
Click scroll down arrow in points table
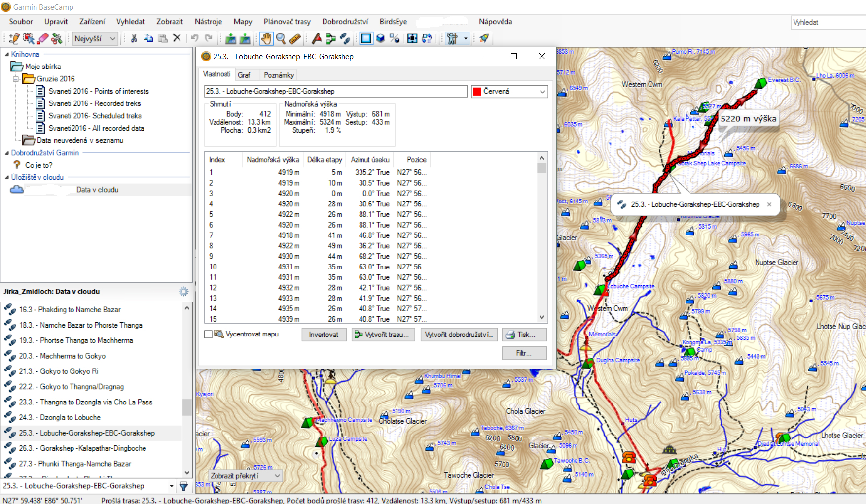541,318
